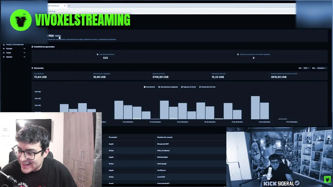
Task: Expand the Estudio chevron
Action: pos(24,49)
